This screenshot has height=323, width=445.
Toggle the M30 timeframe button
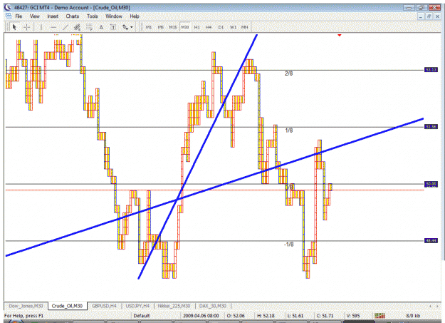184,27
